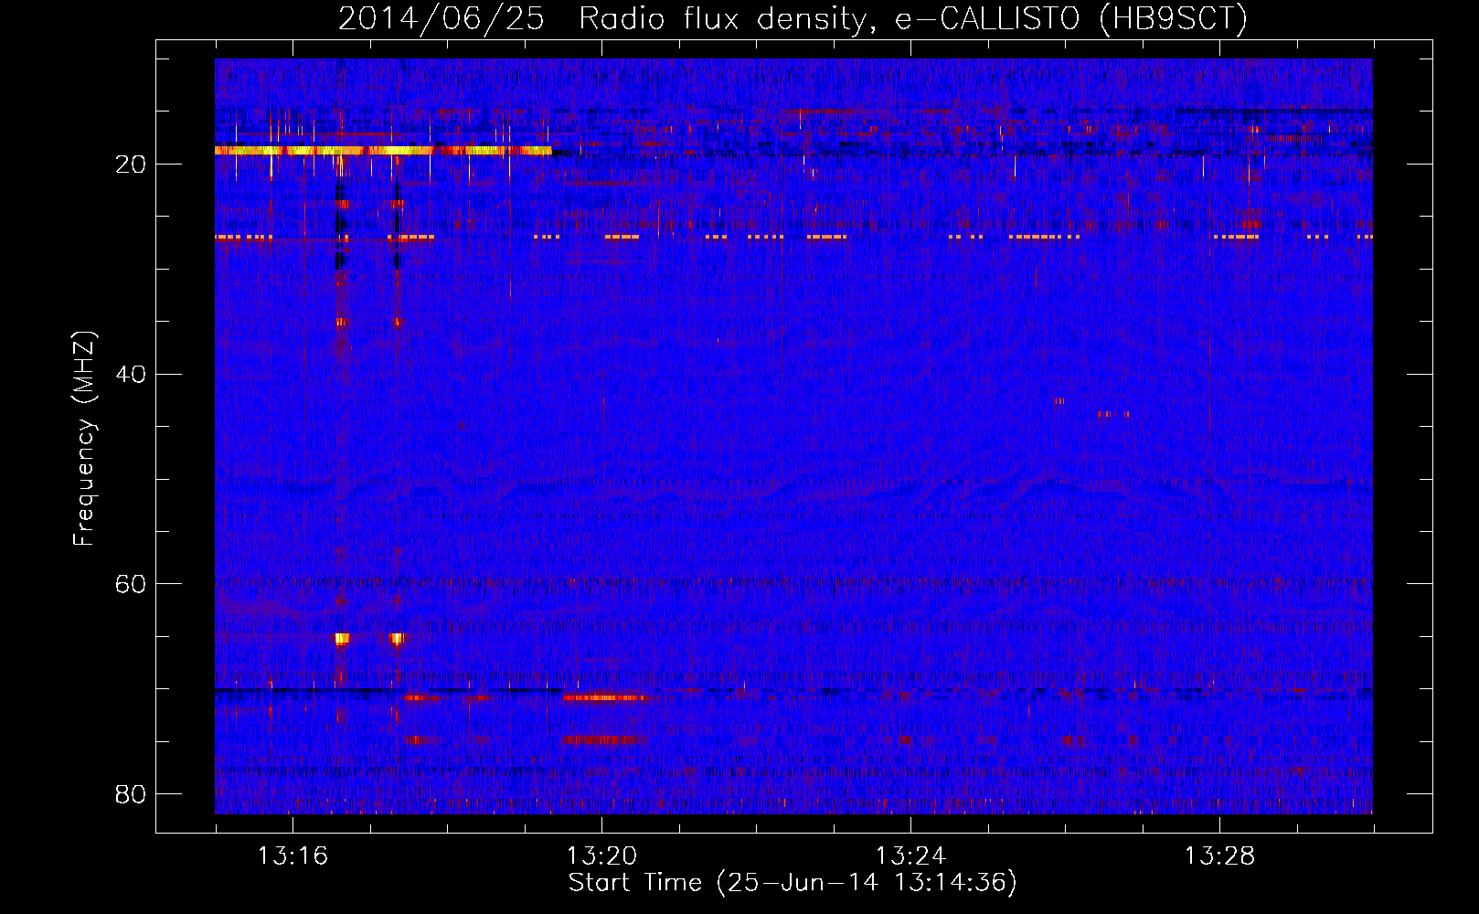Click the first bright burst spot near 65 MHz
Screen dimensions: 1479x914
pyautogui.click(x=342, y=638)
